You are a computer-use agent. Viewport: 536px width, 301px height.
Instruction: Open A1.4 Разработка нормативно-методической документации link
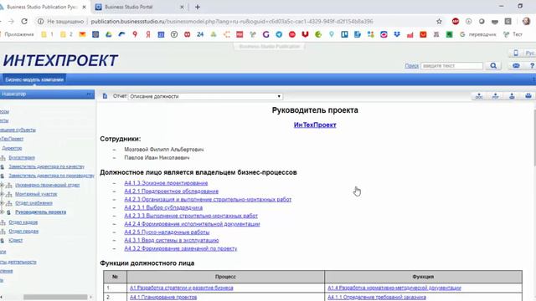click(x=394, y=288)
